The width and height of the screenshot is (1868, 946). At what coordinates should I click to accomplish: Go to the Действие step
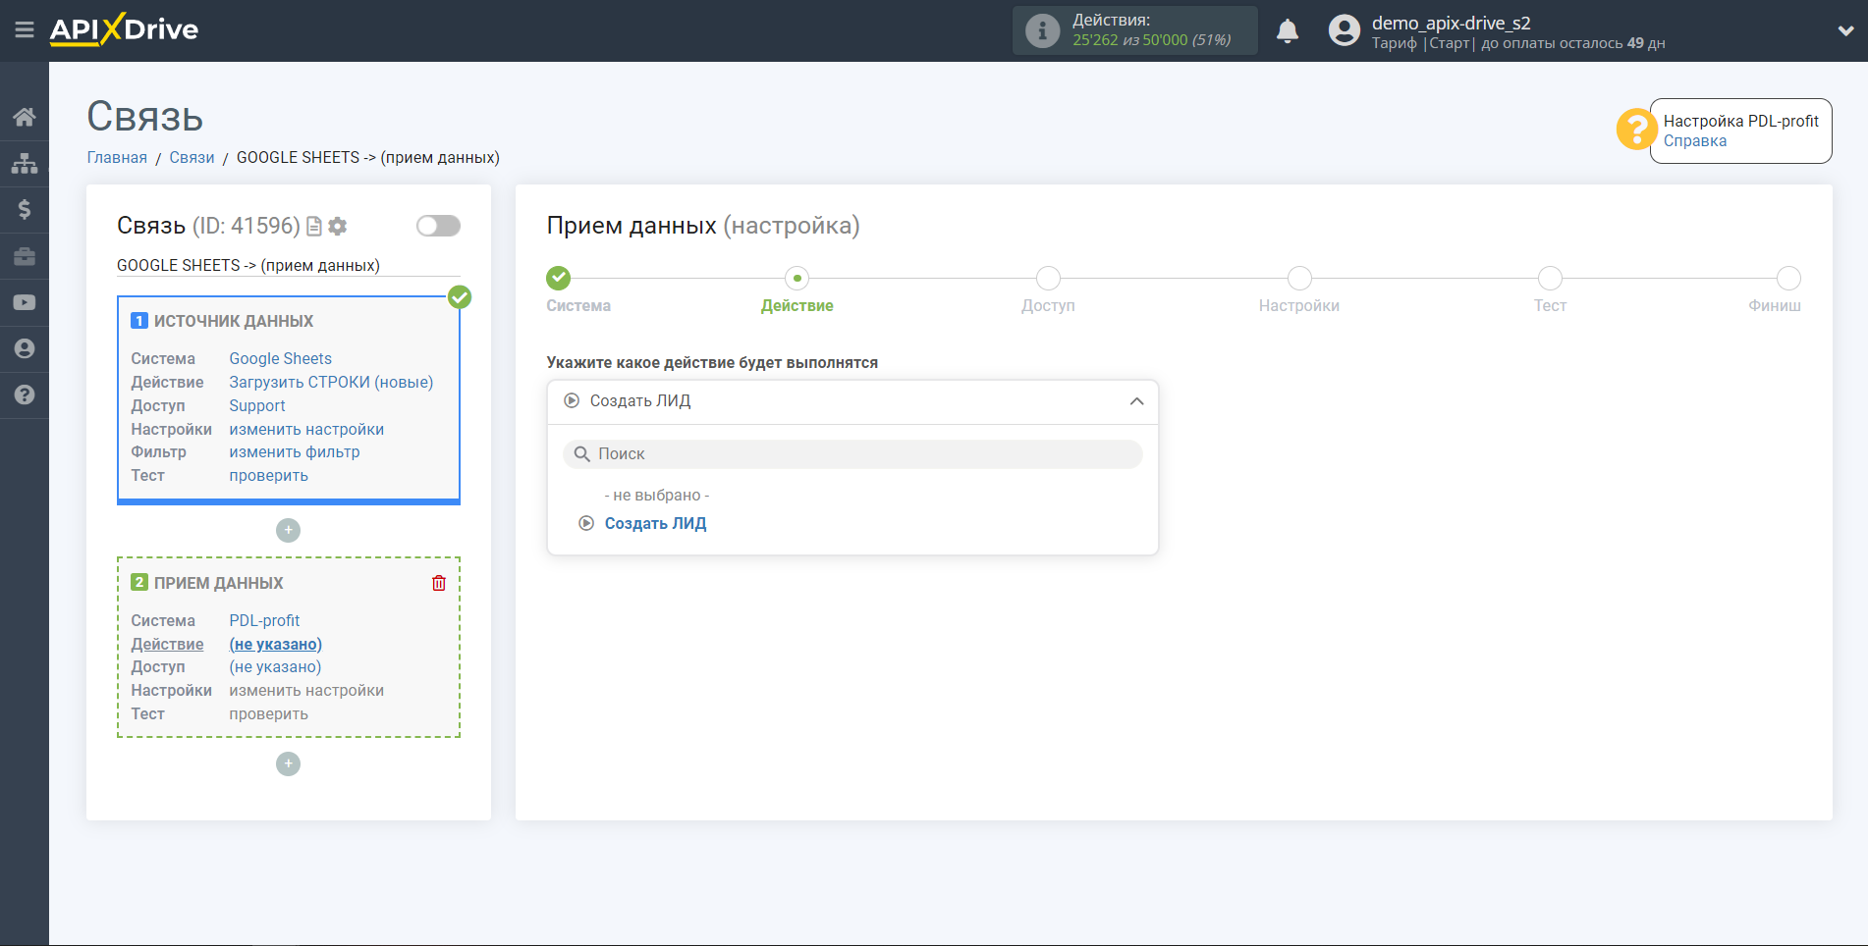(x=797, y=279)
